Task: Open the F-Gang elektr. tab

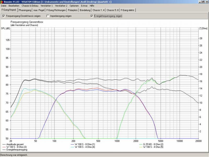Action: tap(128, 10)
